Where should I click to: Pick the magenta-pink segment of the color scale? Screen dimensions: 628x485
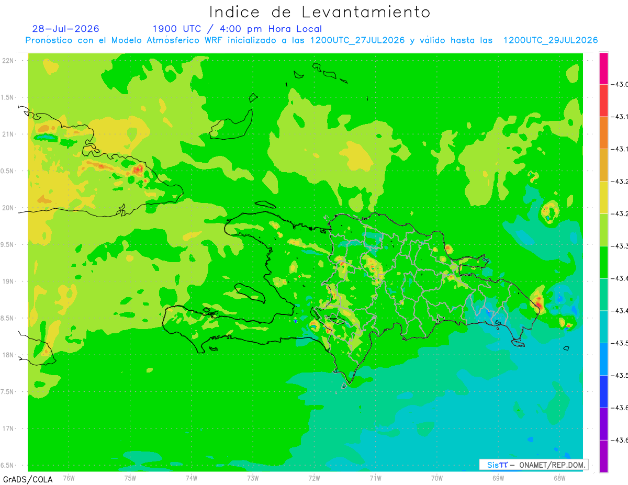pyautogui.click(x=603, y=68)
